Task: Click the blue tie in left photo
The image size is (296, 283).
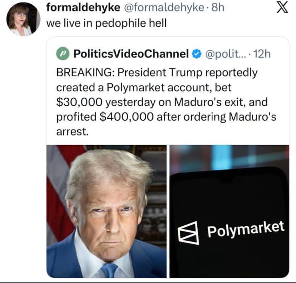Action: tap(109, 270)
